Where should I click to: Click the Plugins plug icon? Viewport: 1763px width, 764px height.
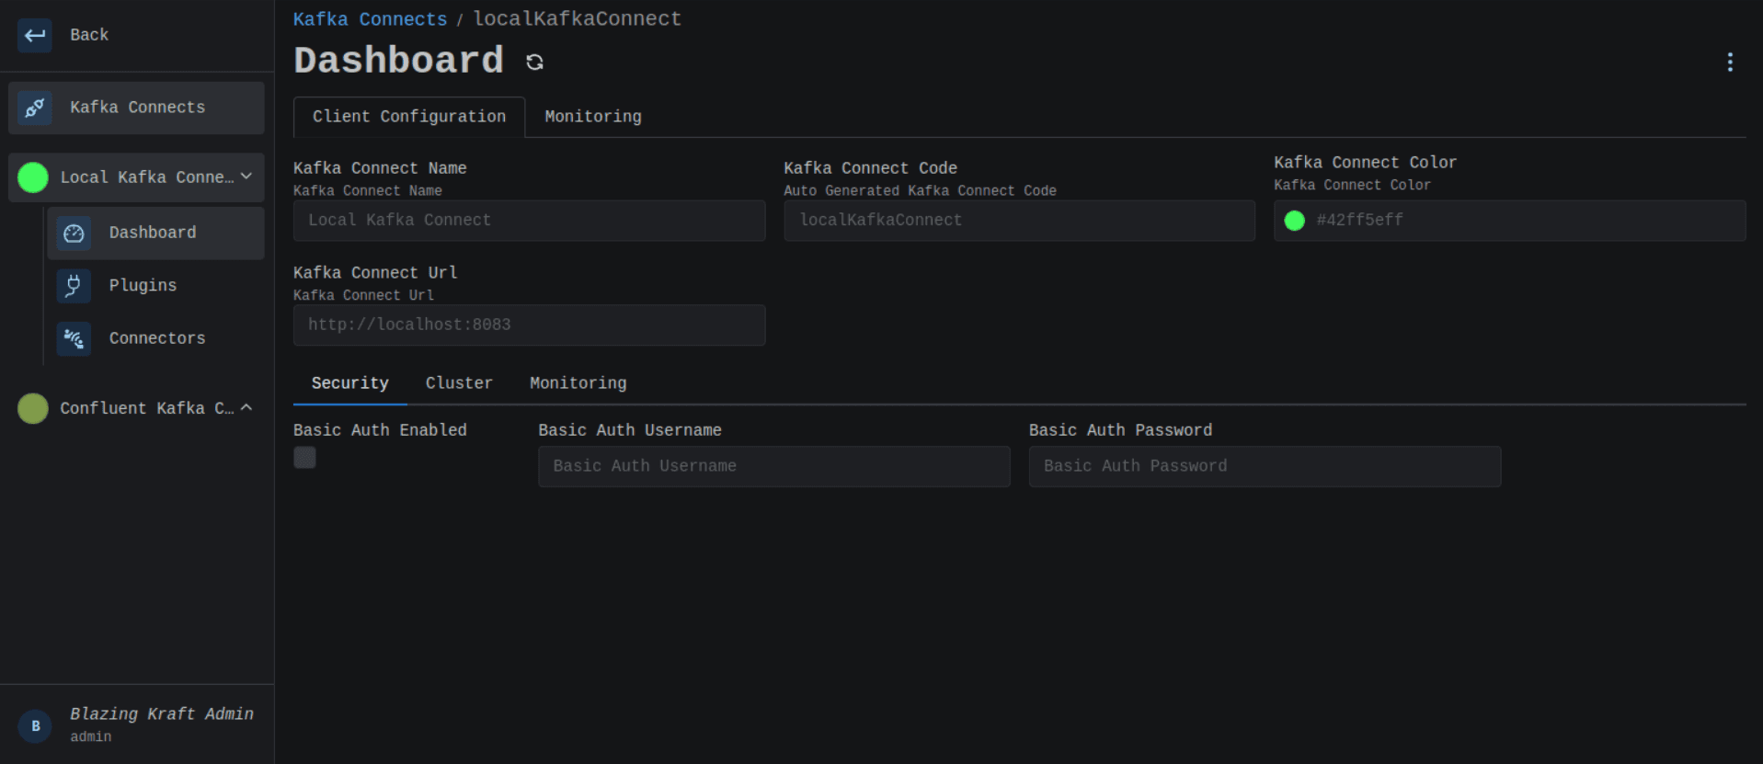point(74,286)
